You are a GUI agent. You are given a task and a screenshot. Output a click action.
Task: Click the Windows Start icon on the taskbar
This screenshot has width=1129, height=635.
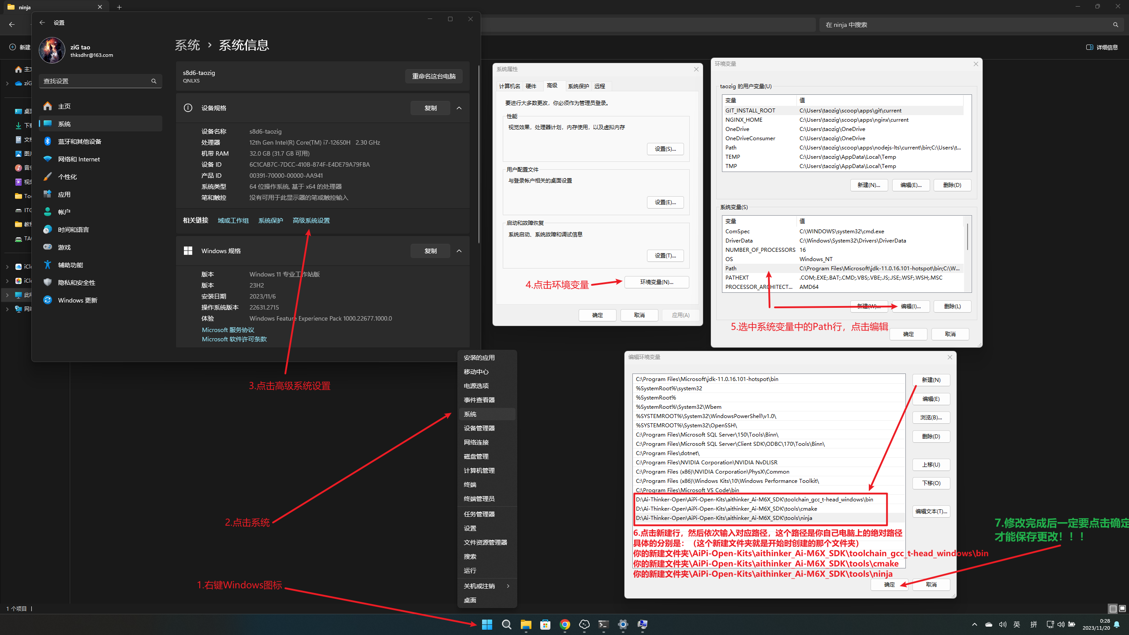(x=487, y=624)
